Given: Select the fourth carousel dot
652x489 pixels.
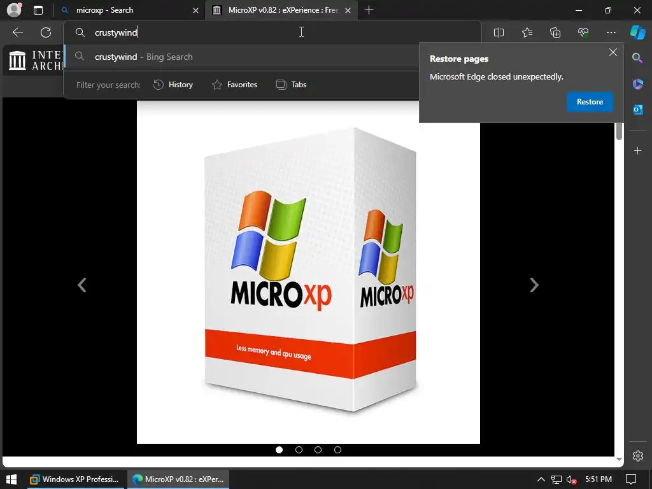Looking at the screenshot, I should (x=337, y=450).
